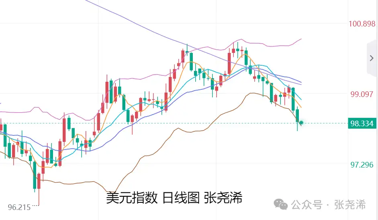Click the green dot at the current price
The height and width of the screenshot is (220, 378).
(x=301, y=123)
